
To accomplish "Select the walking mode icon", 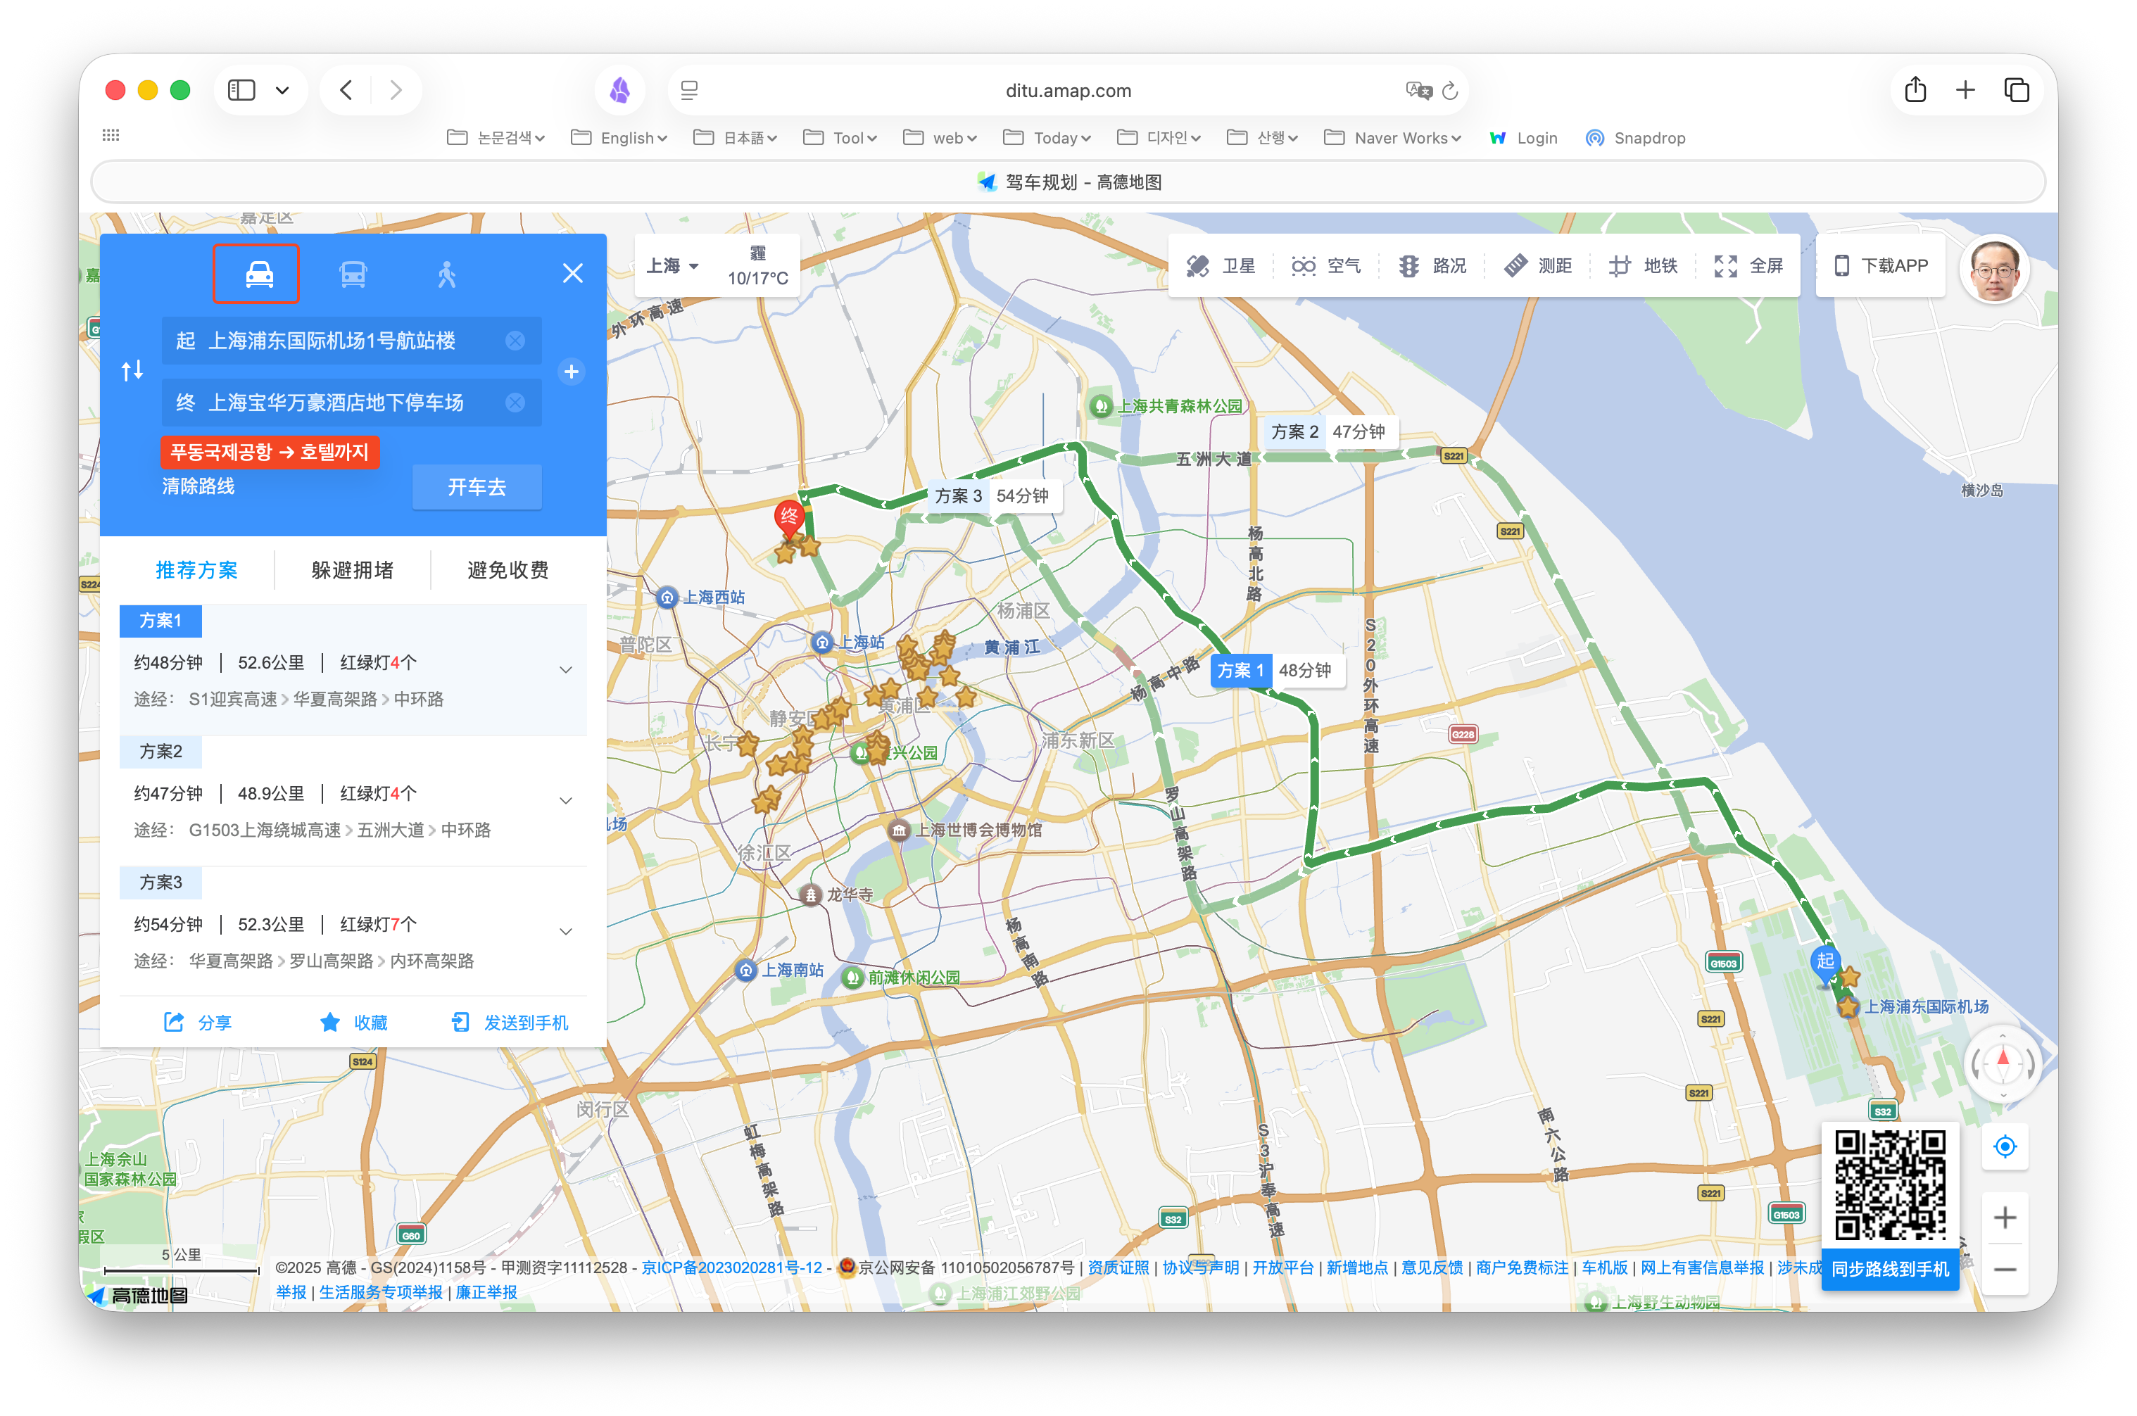I will click(446, 274).
